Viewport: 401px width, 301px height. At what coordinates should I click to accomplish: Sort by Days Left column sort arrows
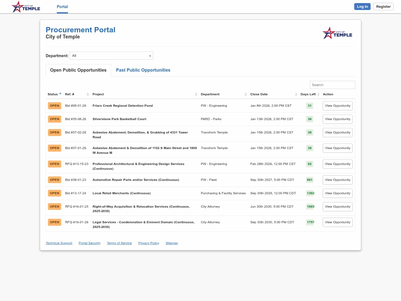tap(318, 94)
